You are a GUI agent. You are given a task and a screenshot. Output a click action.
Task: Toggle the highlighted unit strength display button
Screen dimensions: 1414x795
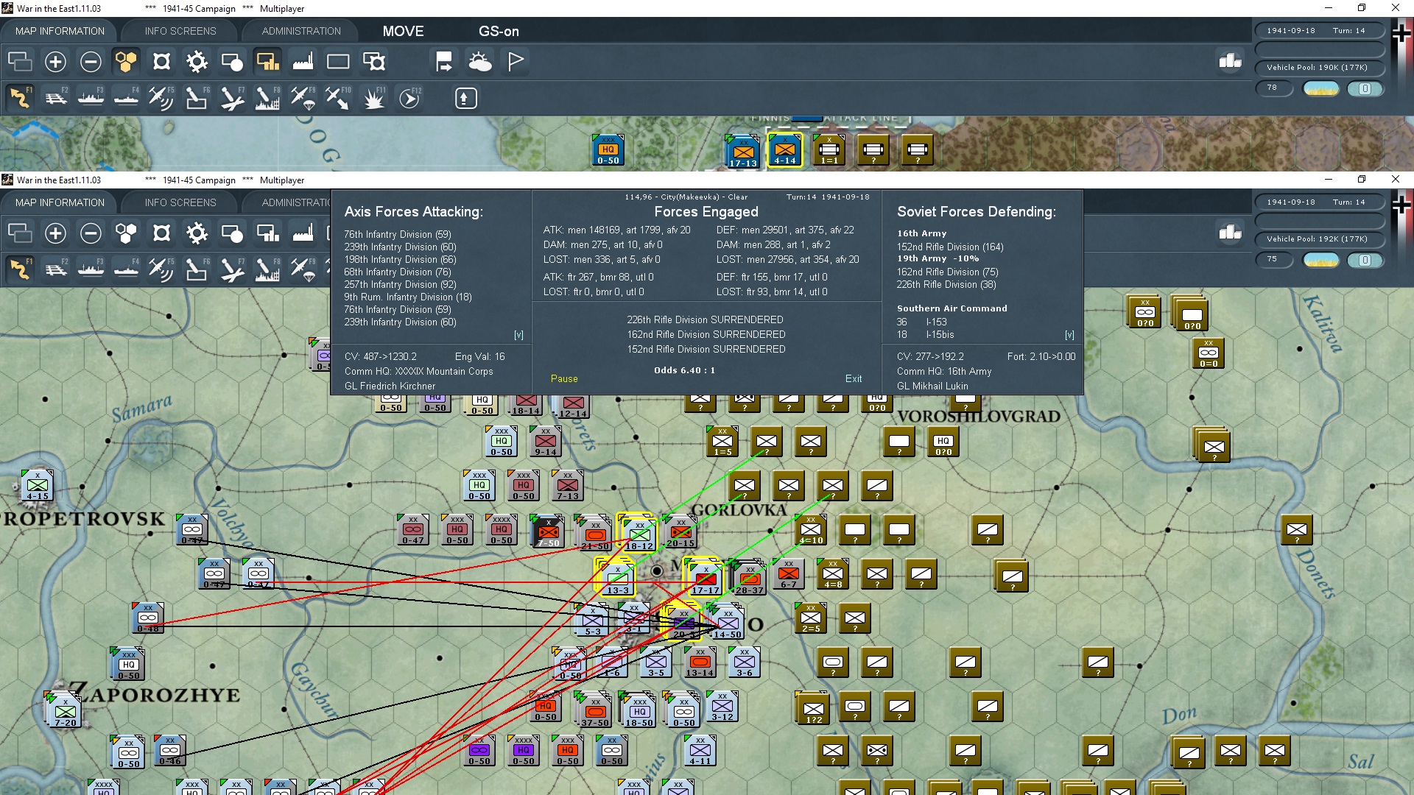click(267, 62)
